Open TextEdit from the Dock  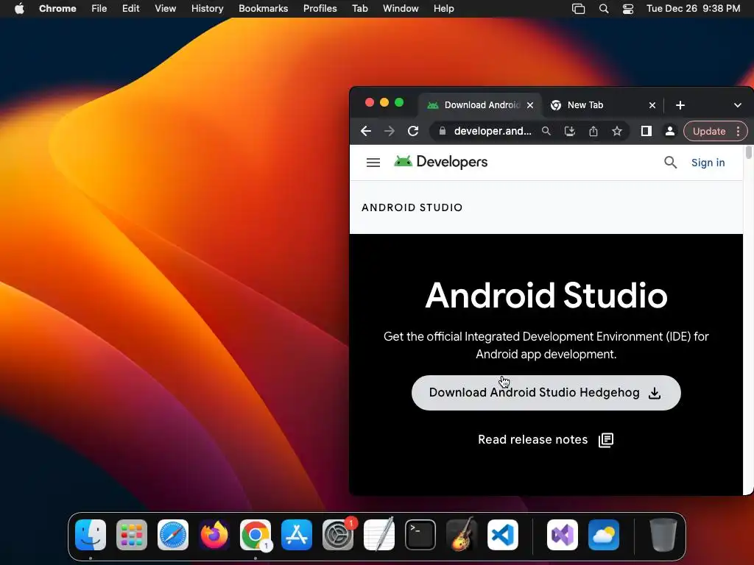tap(379, 535)
